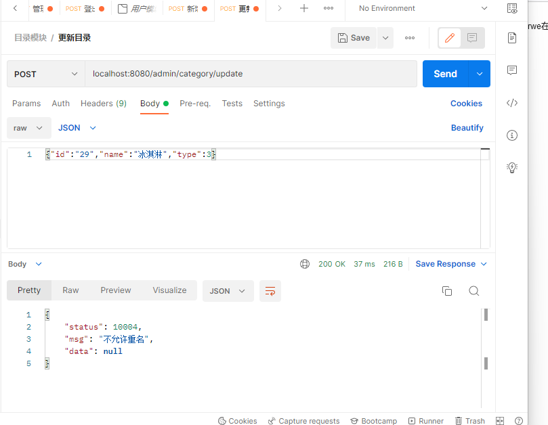
Task: Open Bootcamp from status bar
Action: pos(374,421)
